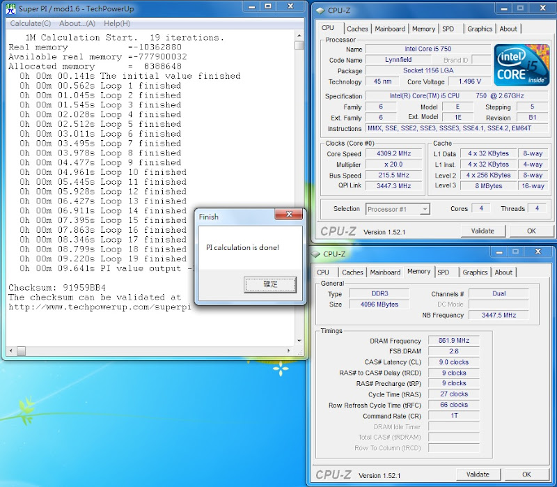Confirm the Finish dialog with 確定 button
557x487 pixels.
click(270, 285)
